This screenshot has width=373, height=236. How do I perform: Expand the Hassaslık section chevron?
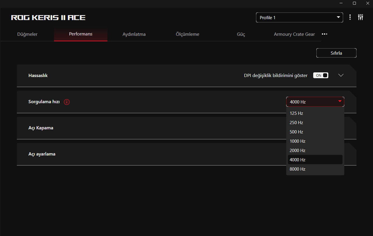(x=341, y=75)
